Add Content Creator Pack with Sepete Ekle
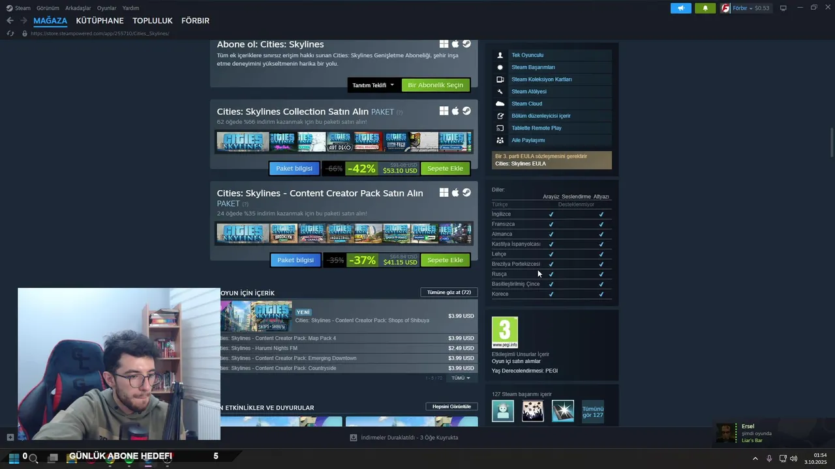Image resolution: width=835 pixels, height=469 pixels. [x=445, y=260]
